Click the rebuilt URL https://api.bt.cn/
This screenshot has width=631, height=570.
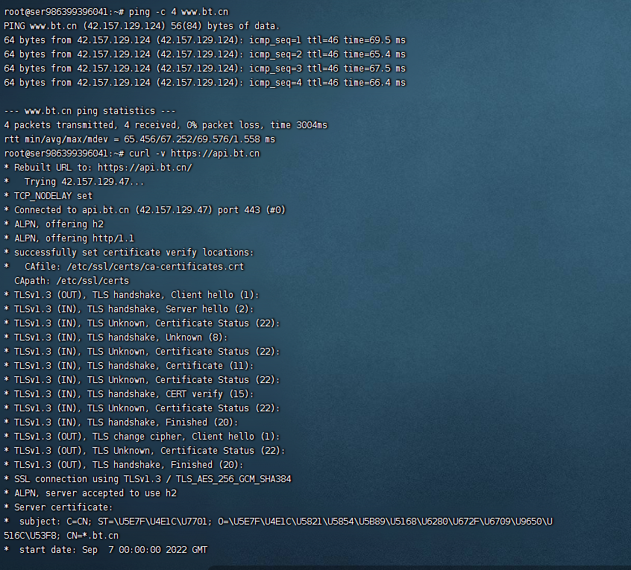point(145,168)
